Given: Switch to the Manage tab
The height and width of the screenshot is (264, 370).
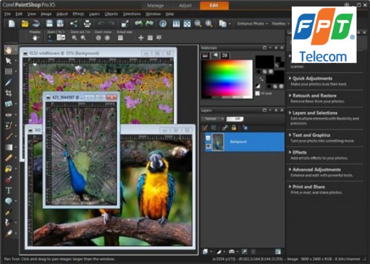Looking at the screenshot, I should 155,5.
